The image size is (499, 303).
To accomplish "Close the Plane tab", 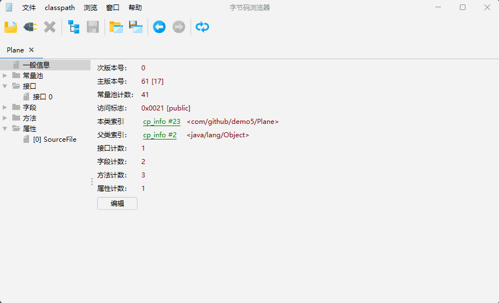I will pos(31,50).
